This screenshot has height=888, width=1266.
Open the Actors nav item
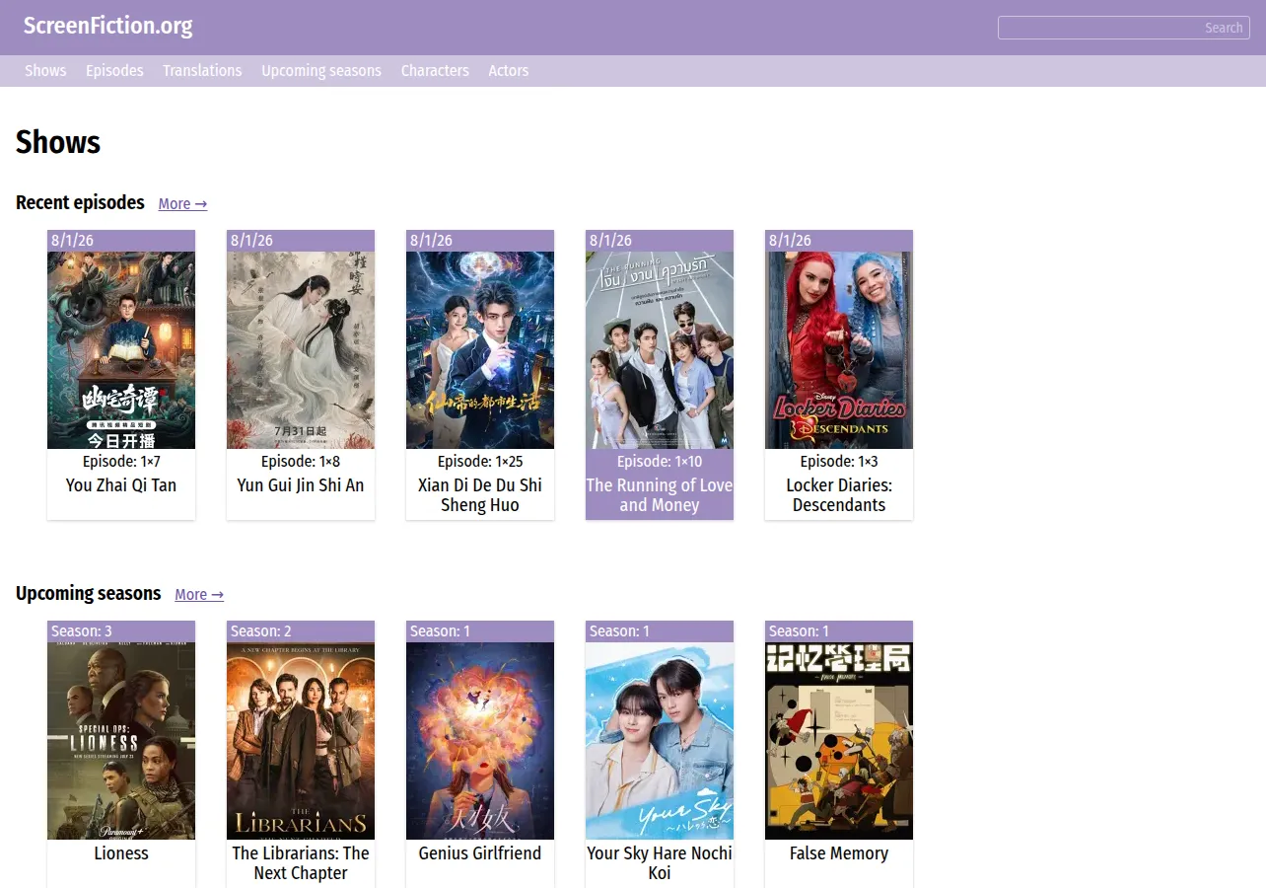click(x=509, y=71)
